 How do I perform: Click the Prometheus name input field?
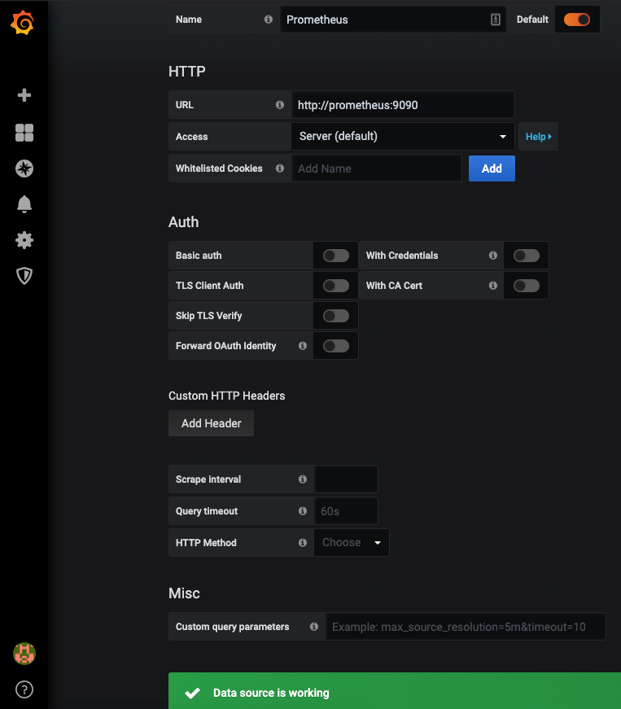(x=392, y=20)
